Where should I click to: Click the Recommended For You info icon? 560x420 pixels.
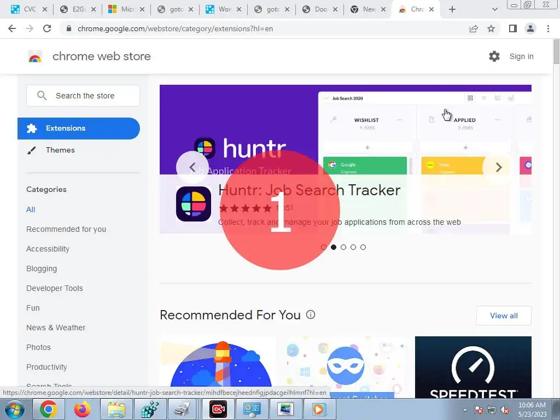click(311, 314)
